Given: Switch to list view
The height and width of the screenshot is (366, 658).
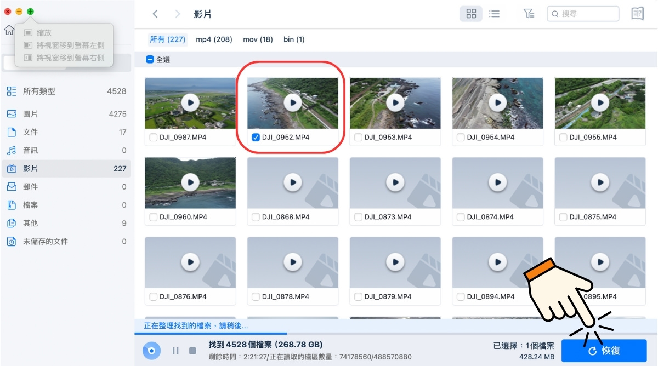Looking at the screenshot, I should (x=494, y=14).
